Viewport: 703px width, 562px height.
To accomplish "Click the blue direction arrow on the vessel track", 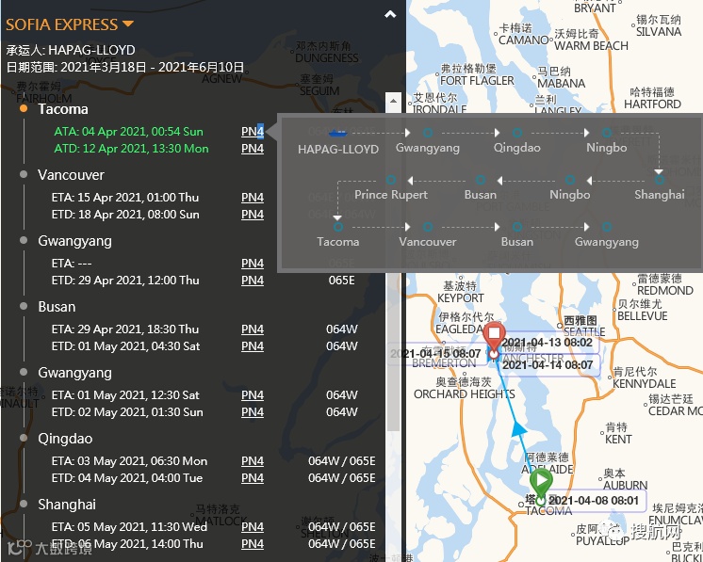I will 518,428.
